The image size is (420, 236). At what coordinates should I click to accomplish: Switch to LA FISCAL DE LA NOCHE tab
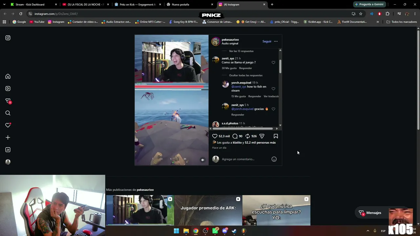tap(85, 5)
